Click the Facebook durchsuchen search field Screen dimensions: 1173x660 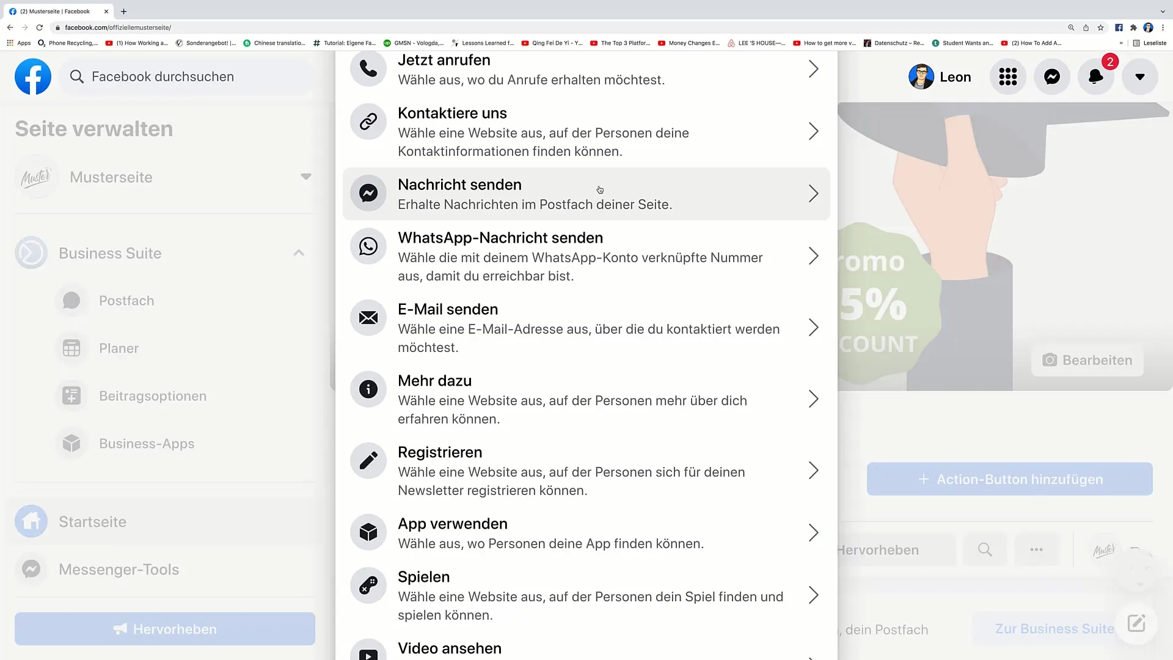coord(187,76)
